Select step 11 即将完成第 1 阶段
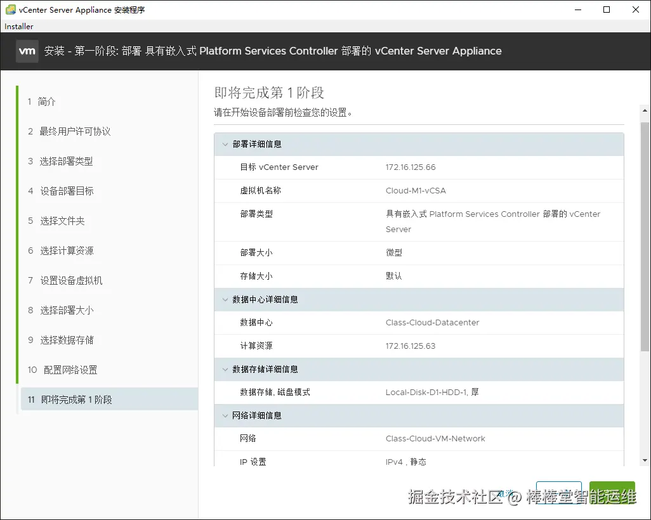Screen dimensions: 651x520 click(x=110, y=400)
